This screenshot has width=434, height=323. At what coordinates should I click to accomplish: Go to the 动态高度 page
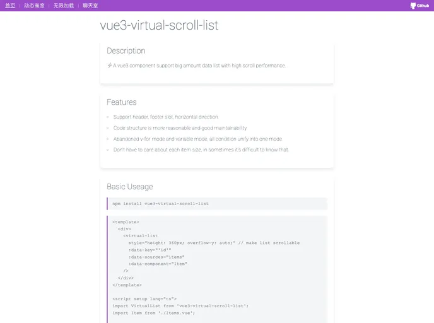(34, 5)
